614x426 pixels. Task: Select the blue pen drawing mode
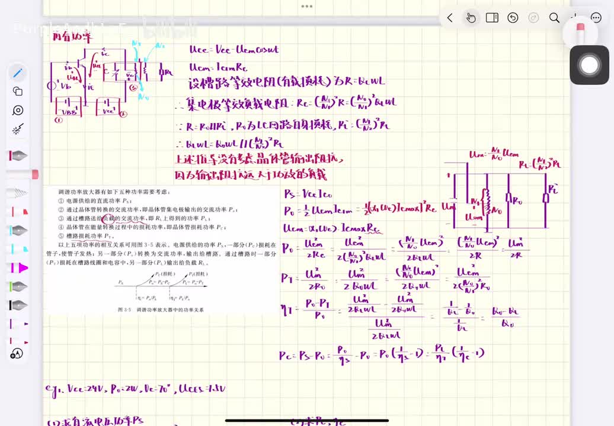click(18, 73)
